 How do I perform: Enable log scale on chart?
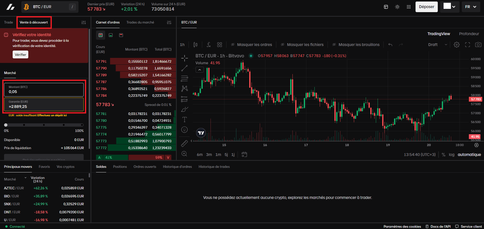(451, 155)
